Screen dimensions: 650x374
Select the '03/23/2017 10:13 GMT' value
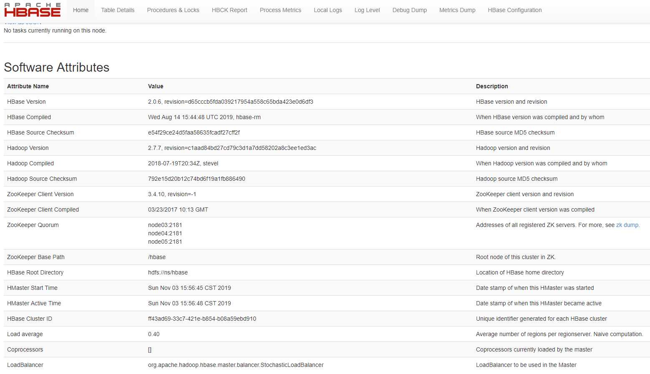(x=178, y=209)
